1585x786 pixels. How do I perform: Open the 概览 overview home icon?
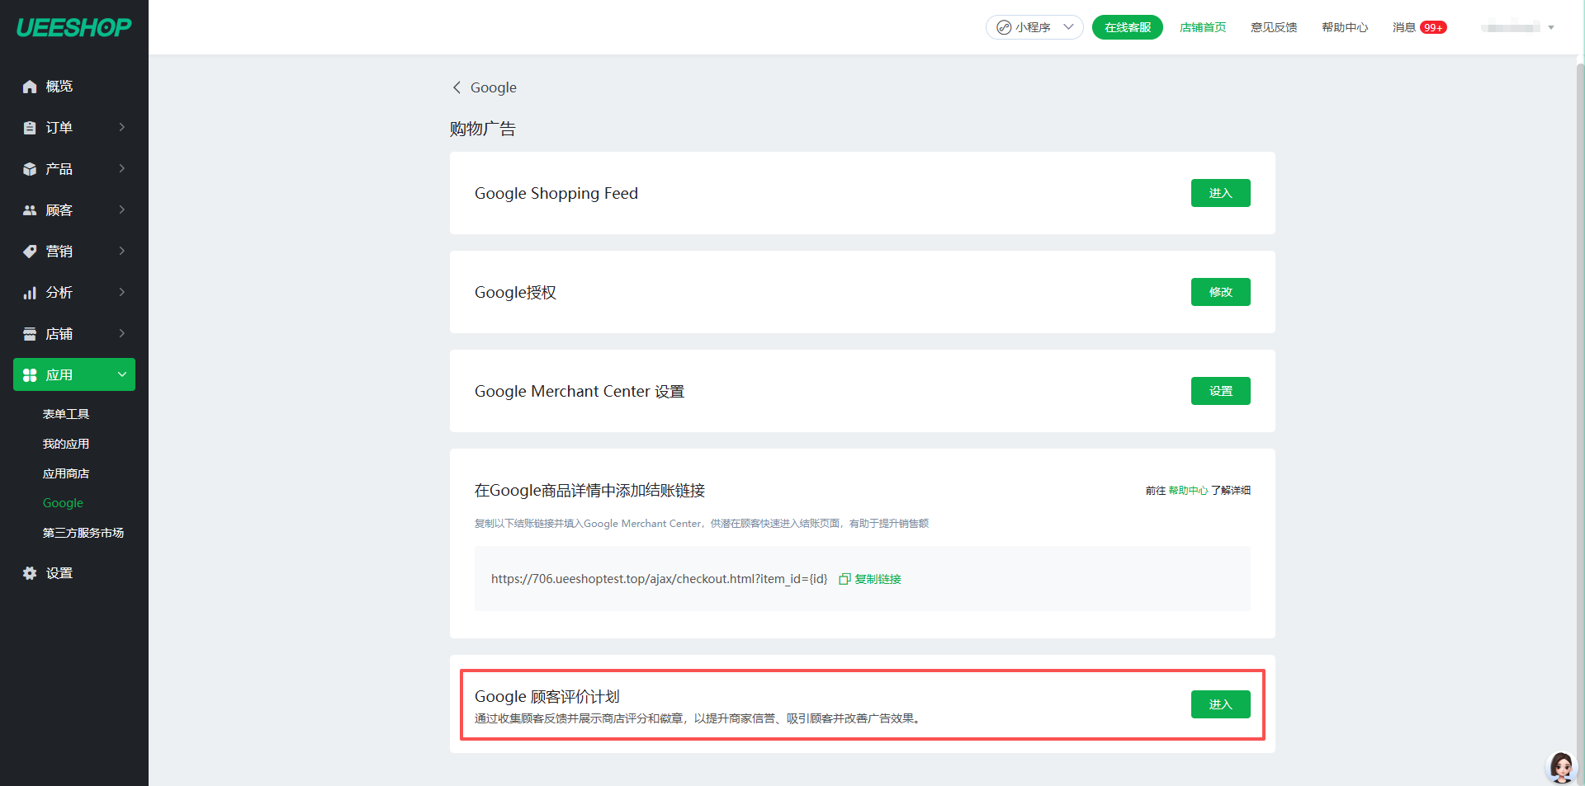(x=30, y=87)
